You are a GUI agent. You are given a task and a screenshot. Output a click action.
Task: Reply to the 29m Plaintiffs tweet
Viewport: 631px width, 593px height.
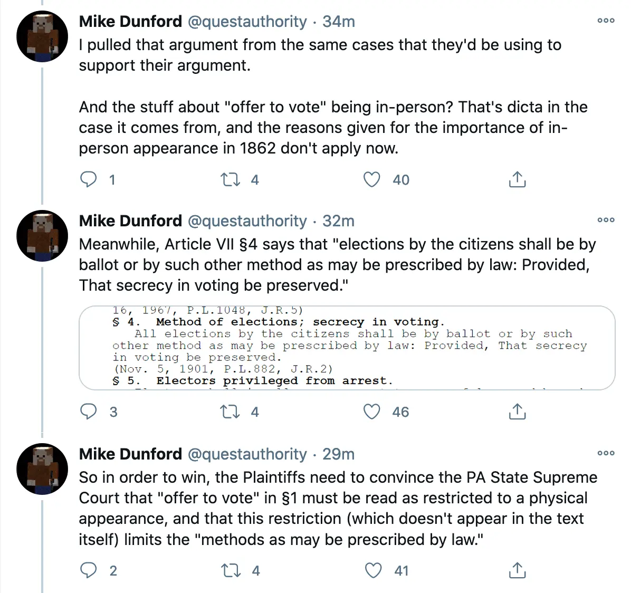(x=88, y=570)
